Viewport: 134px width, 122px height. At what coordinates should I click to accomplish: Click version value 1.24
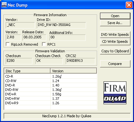(x=56, y=81)
